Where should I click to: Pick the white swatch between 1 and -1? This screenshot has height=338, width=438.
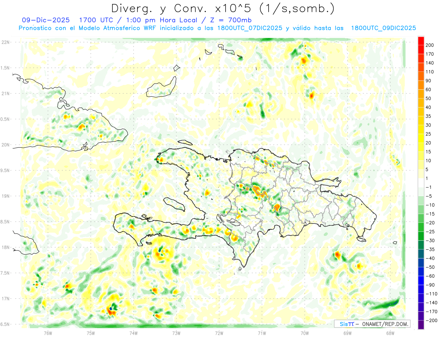[x=421, y=183]
